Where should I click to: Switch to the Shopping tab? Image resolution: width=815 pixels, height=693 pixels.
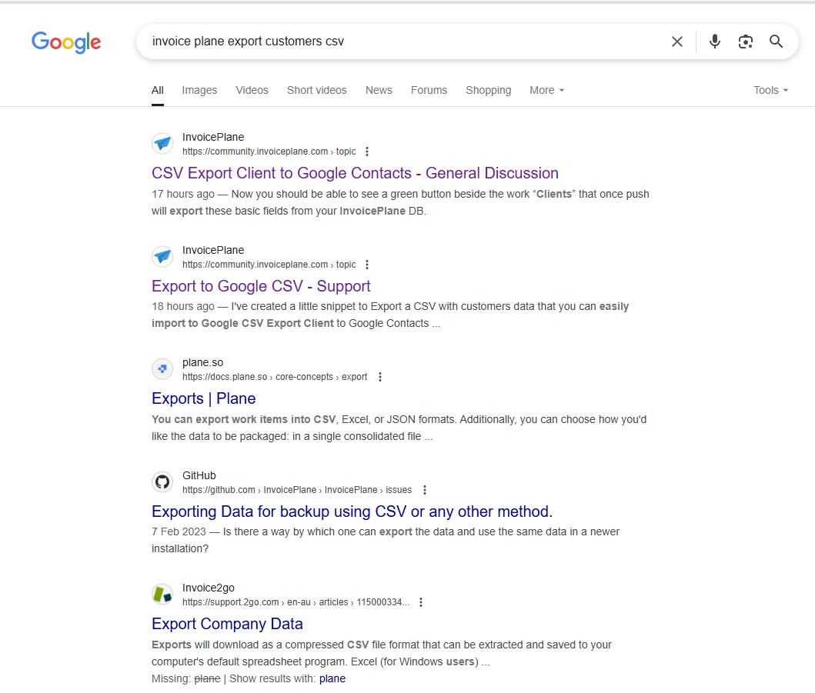pyautogui.click(x=489, y=91)
